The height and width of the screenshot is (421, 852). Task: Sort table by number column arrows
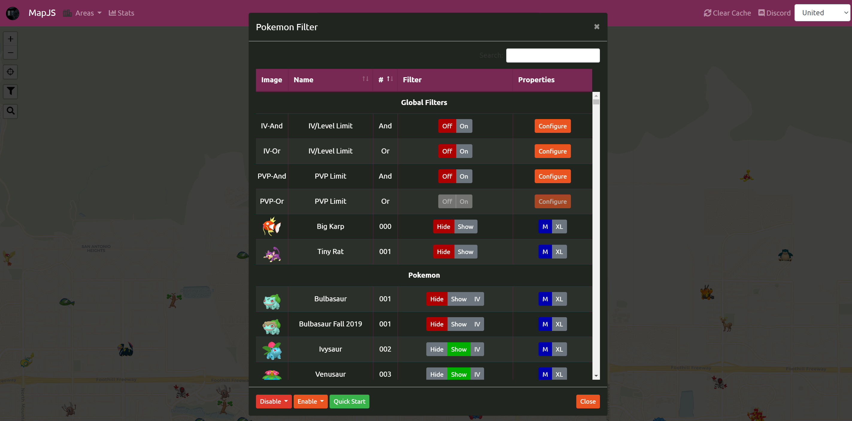(x=390, y=79)
